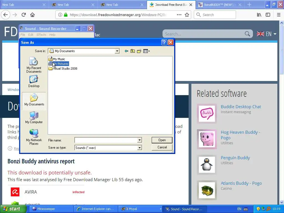Select the Visual Studio 2008 folder

[x=63, y=69]
